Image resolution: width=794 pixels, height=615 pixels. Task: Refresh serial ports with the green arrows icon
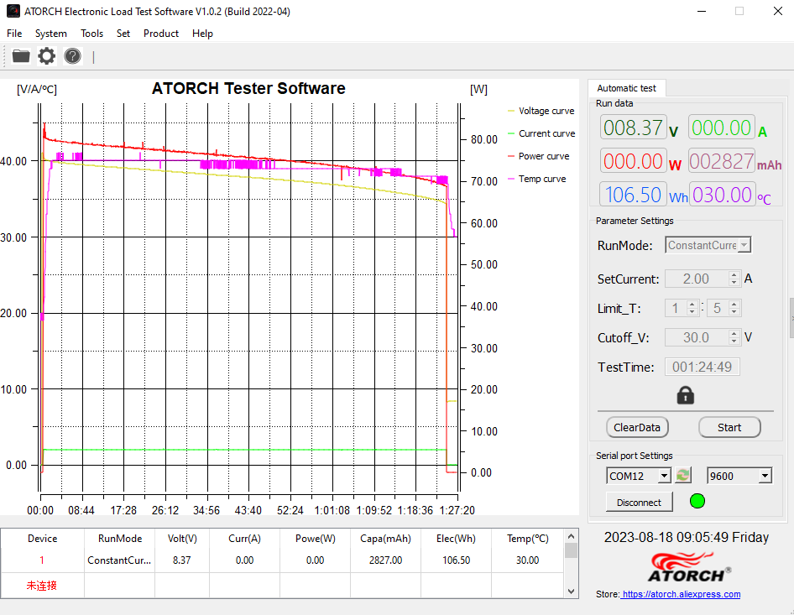point(683,476)
